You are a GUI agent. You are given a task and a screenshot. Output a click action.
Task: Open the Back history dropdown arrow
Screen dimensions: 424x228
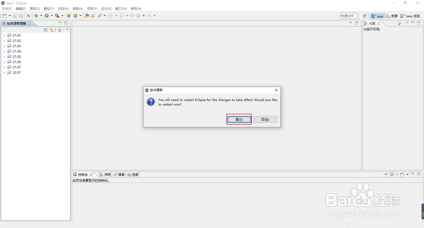[x=144, y=16]
